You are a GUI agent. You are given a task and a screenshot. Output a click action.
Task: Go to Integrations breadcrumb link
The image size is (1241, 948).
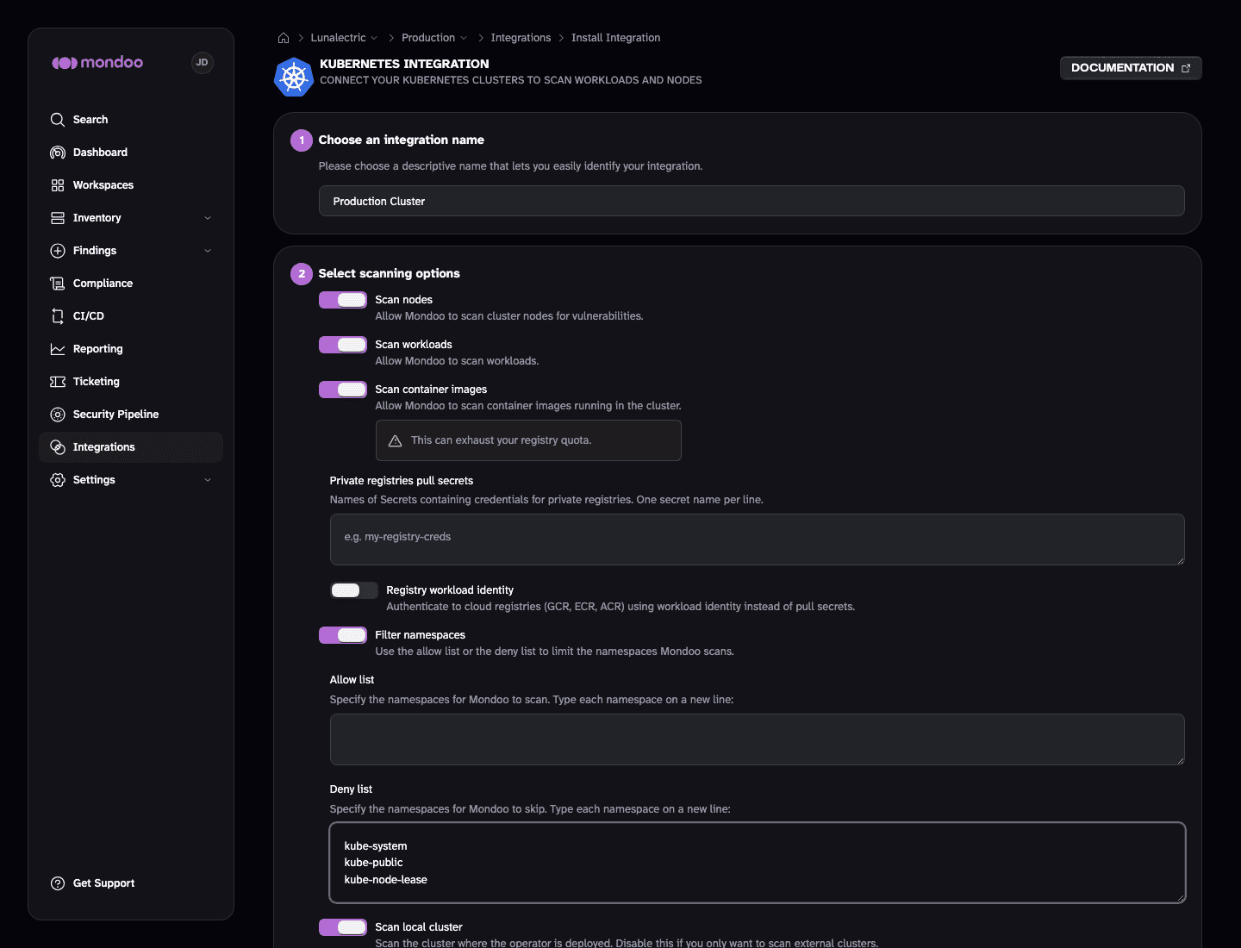point(521,38)
